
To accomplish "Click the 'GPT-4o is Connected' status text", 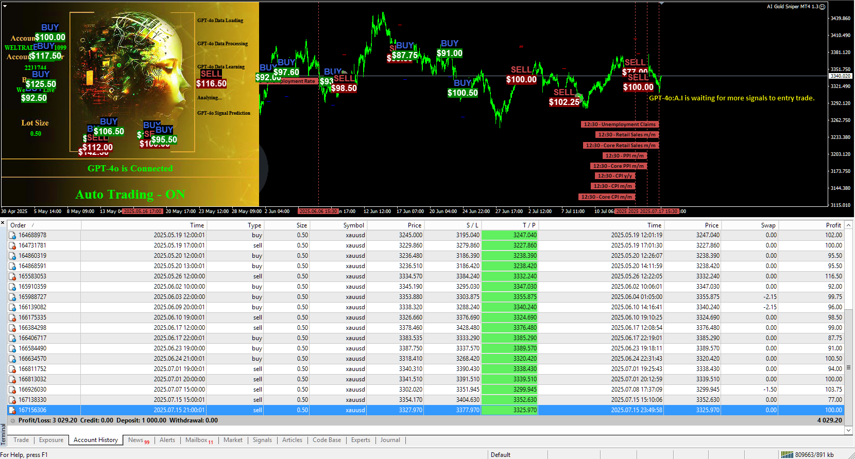I will pos(130,168).
